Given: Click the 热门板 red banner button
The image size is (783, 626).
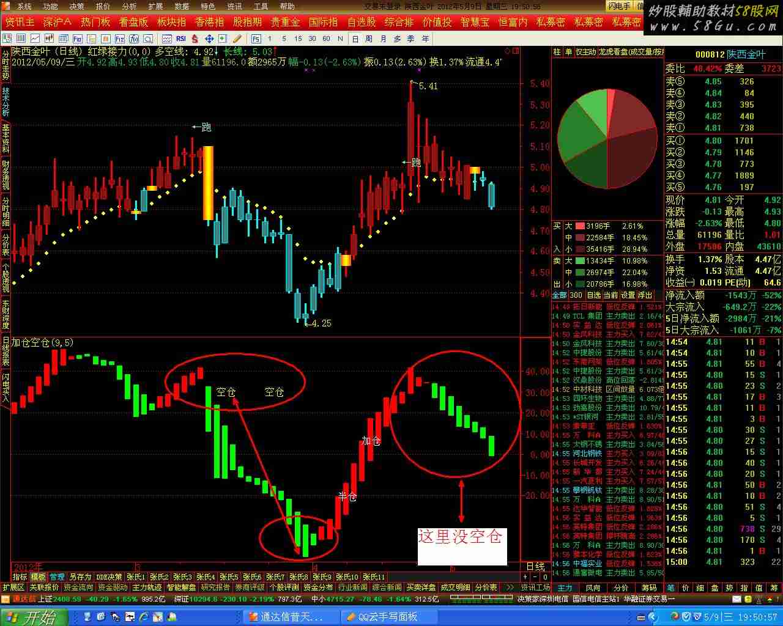Looking at the screenshot, I should click(95, 22).
